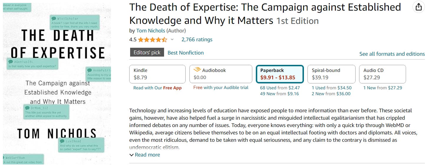Open See all formats and editions
The image size is (437, 168).
point(392,54)
